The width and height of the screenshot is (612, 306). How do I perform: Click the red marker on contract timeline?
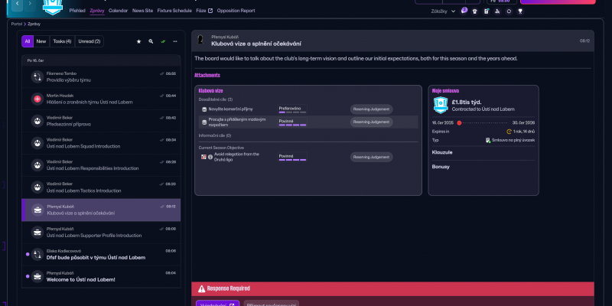pyautogui.click(x=459, y=122)
